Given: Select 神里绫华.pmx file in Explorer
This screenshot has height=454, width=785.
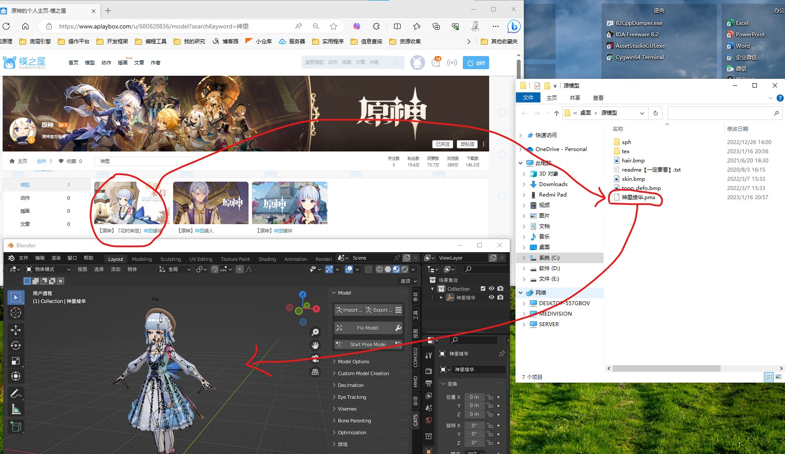Looking at the screenshot, I should tap(638, 197).
